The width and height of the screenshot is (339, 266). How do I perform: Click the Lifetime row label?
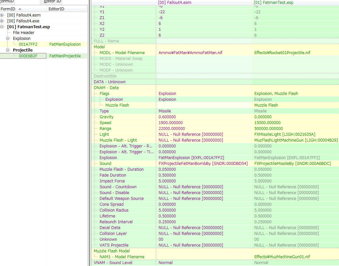coord(107,216)
